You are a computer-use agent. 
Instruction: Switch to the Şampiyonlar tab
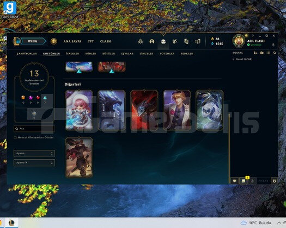pos(27,54)
